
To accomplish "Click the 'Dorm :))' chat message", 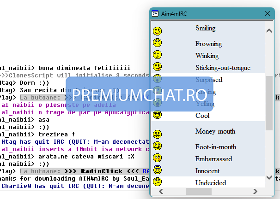I will pos(35,83).
